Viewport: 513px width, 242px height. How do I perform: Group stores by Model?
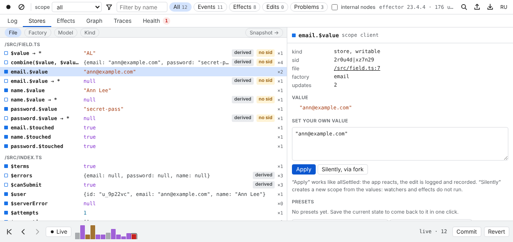pos(66,32)
